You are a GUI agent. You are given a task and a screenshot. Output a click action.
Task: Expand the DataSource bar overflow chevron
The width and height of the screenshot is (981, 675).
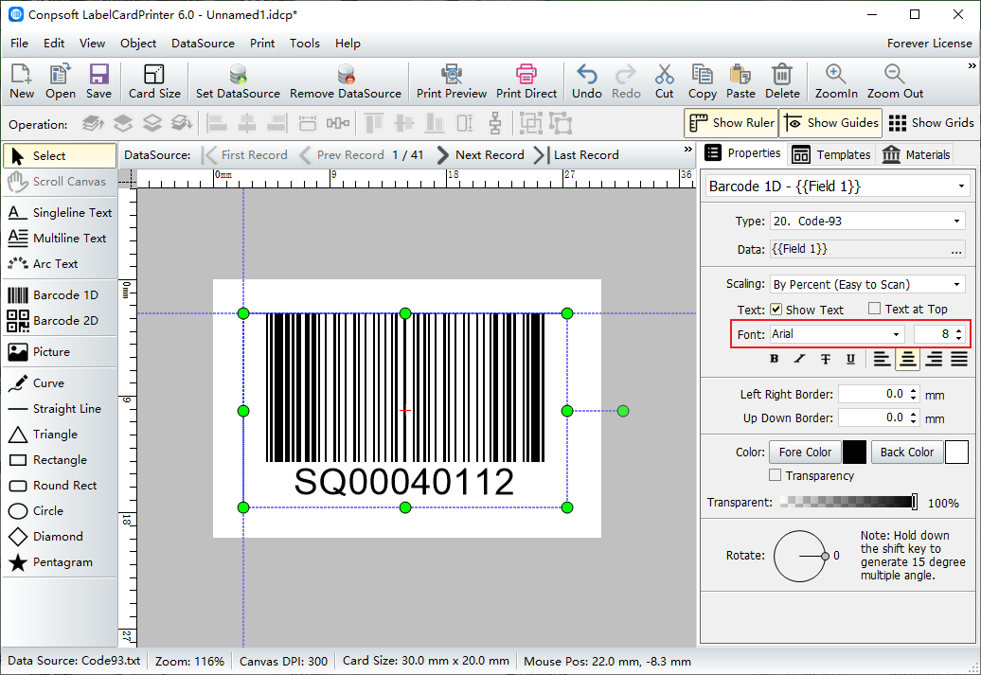[x=688, y=150]
